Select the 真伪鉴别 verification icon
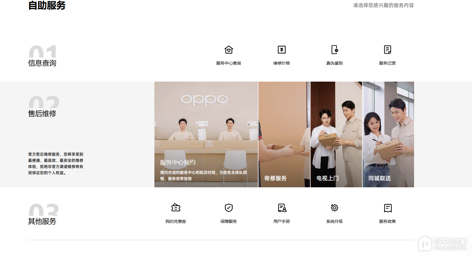 335,50
